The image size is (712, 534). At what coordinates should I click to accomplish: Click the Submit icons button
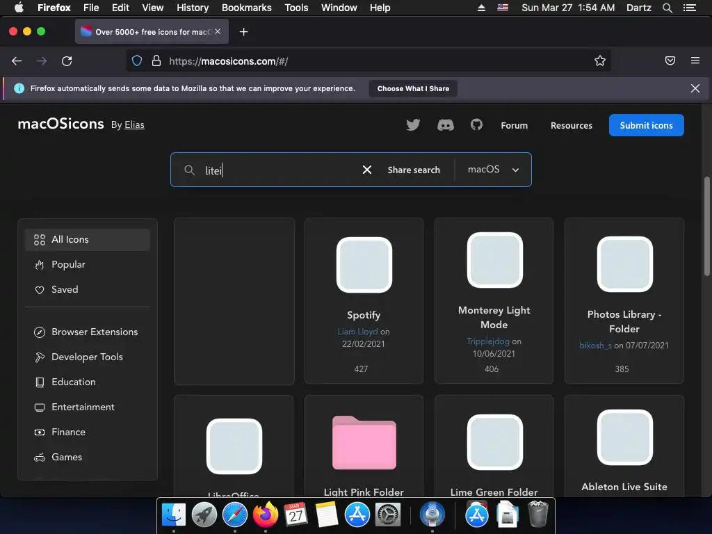646,125
